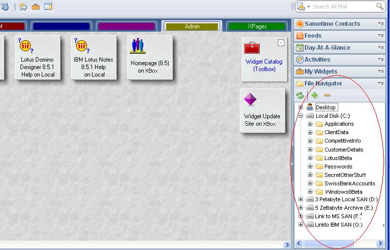This screenshot has width=390, height=250.
Task: Open the Widget Catalog tile dropdown button
Action: 281,43
